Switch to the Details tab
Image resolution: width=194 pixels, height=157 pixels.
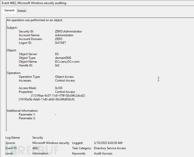22,11
